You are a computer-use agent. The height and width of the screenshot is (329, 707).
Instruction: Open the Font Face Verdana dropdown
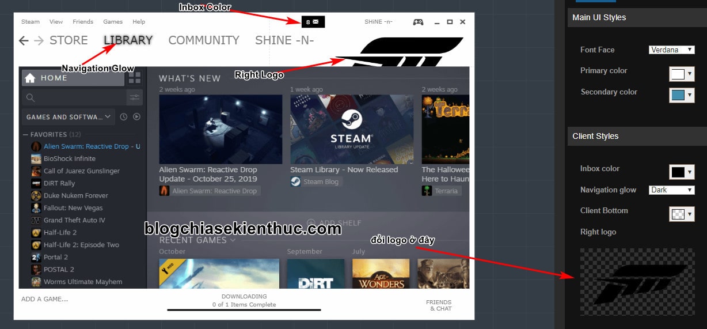tap(671, 50)
